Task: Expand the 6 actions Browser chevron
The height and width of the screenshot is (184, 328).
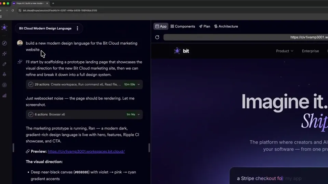Action: pos(139,114)
